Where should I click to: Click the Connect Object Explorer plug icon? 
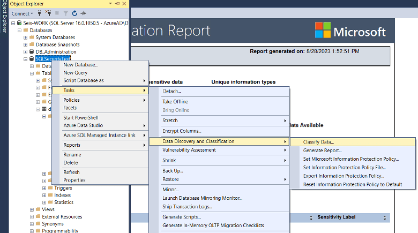[40, 13]
